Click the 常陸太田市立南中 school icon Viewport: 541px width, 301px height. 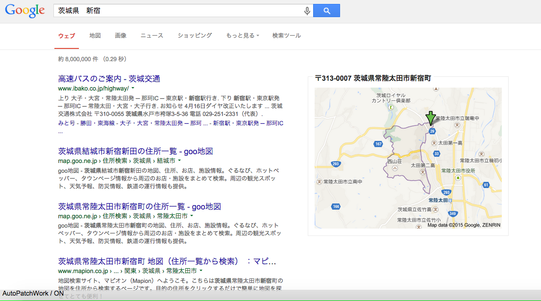click(x=320, y=182)
